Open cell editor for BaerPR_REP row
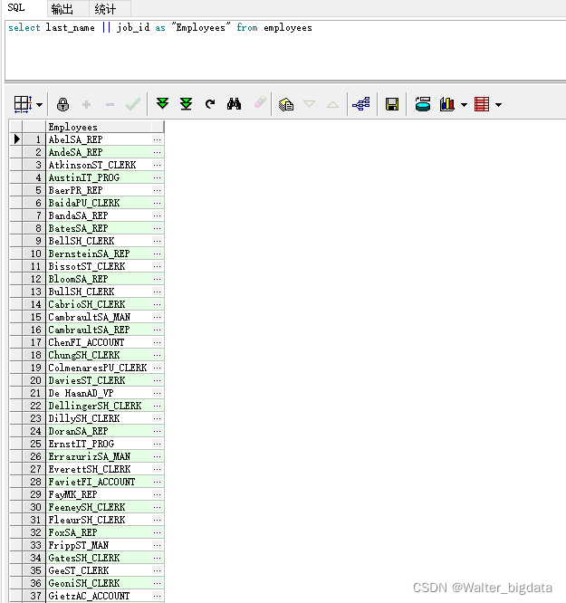566x603 pixels. [157, 190]
